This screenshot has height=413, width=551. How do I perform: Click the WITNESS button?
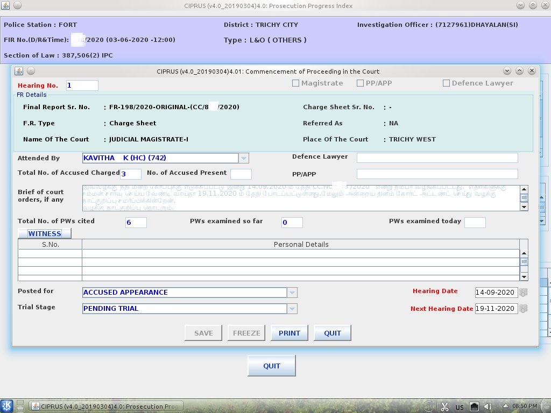(x=45, y=233)
